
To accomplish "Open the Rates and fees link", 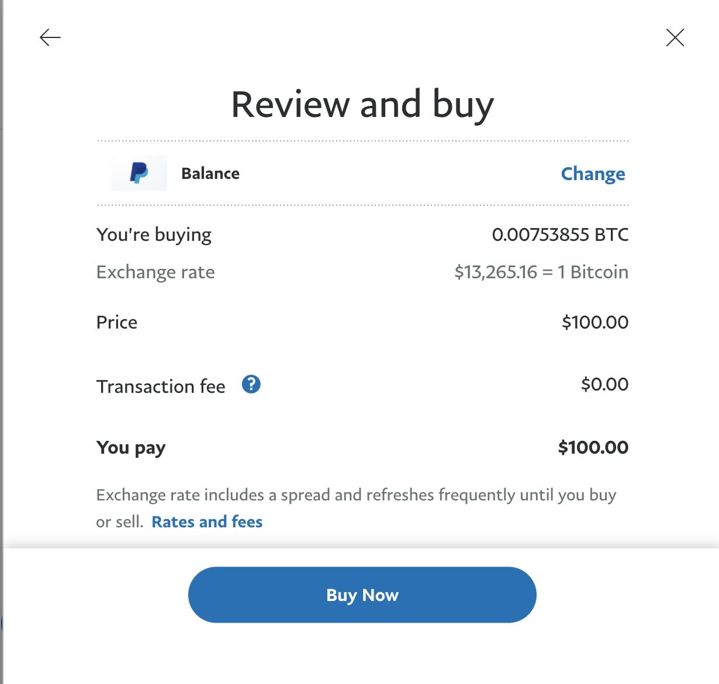I will (207, 521).
